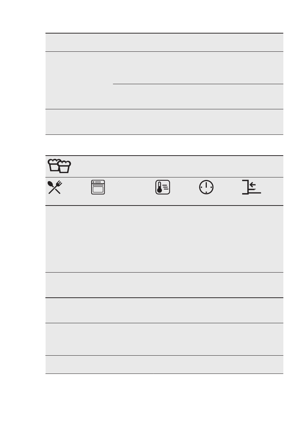Image resolution: width=306 pixels, height=434 pixels.
Task: Click the gray last row of the upper table
Action: click(164, 122)
